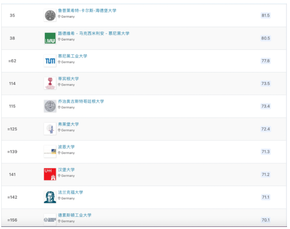The image size is (290, 229).
Task: Click the score 70.1 badge
Action: pos(266,220)
